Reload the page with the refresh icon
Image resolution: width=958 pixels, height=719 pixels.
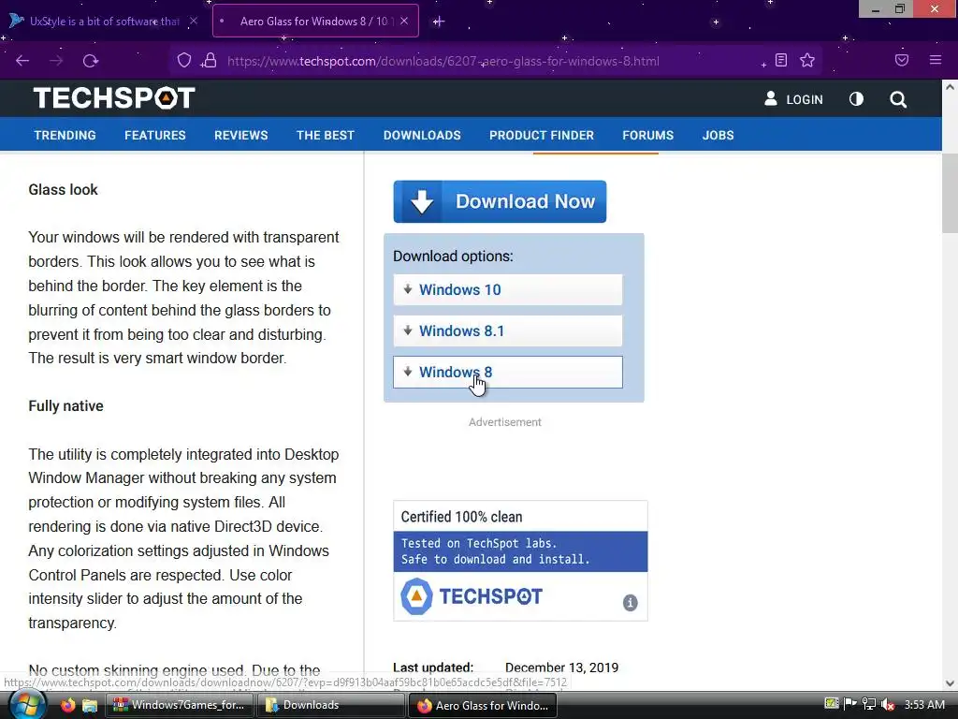(x=91, y=61)
